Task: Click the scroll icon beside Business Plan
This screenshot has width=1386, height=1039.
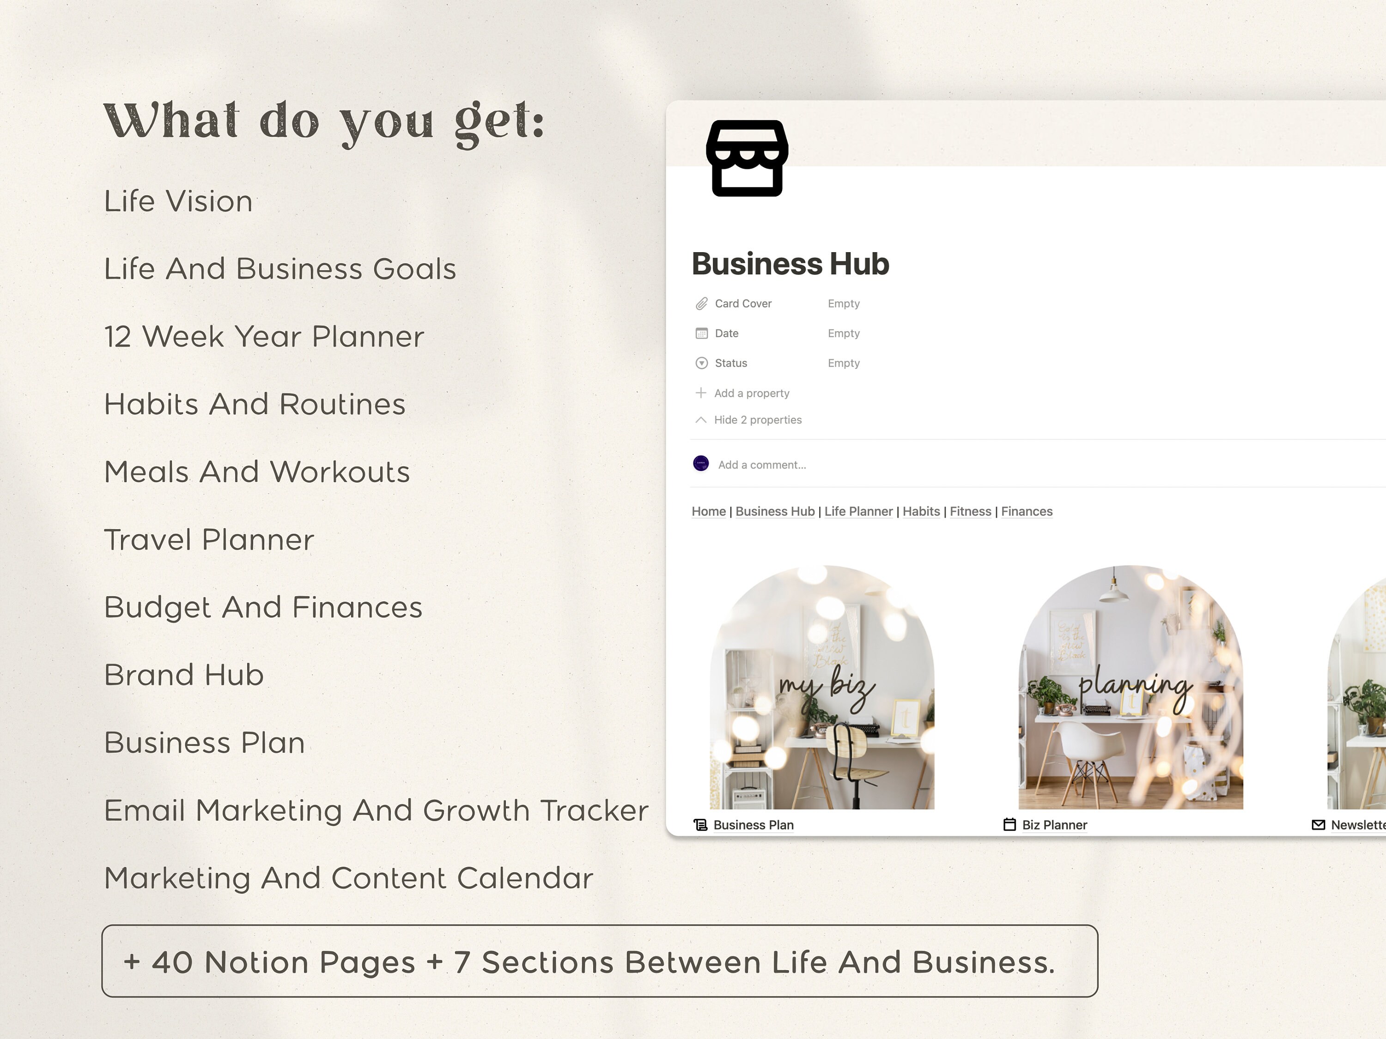Action: (x=700, y=825)
